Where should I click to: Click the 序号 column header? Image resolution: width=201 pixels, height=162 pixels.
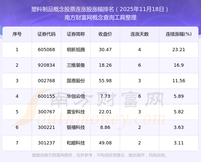pyautogui.click(x=17, y=34)
